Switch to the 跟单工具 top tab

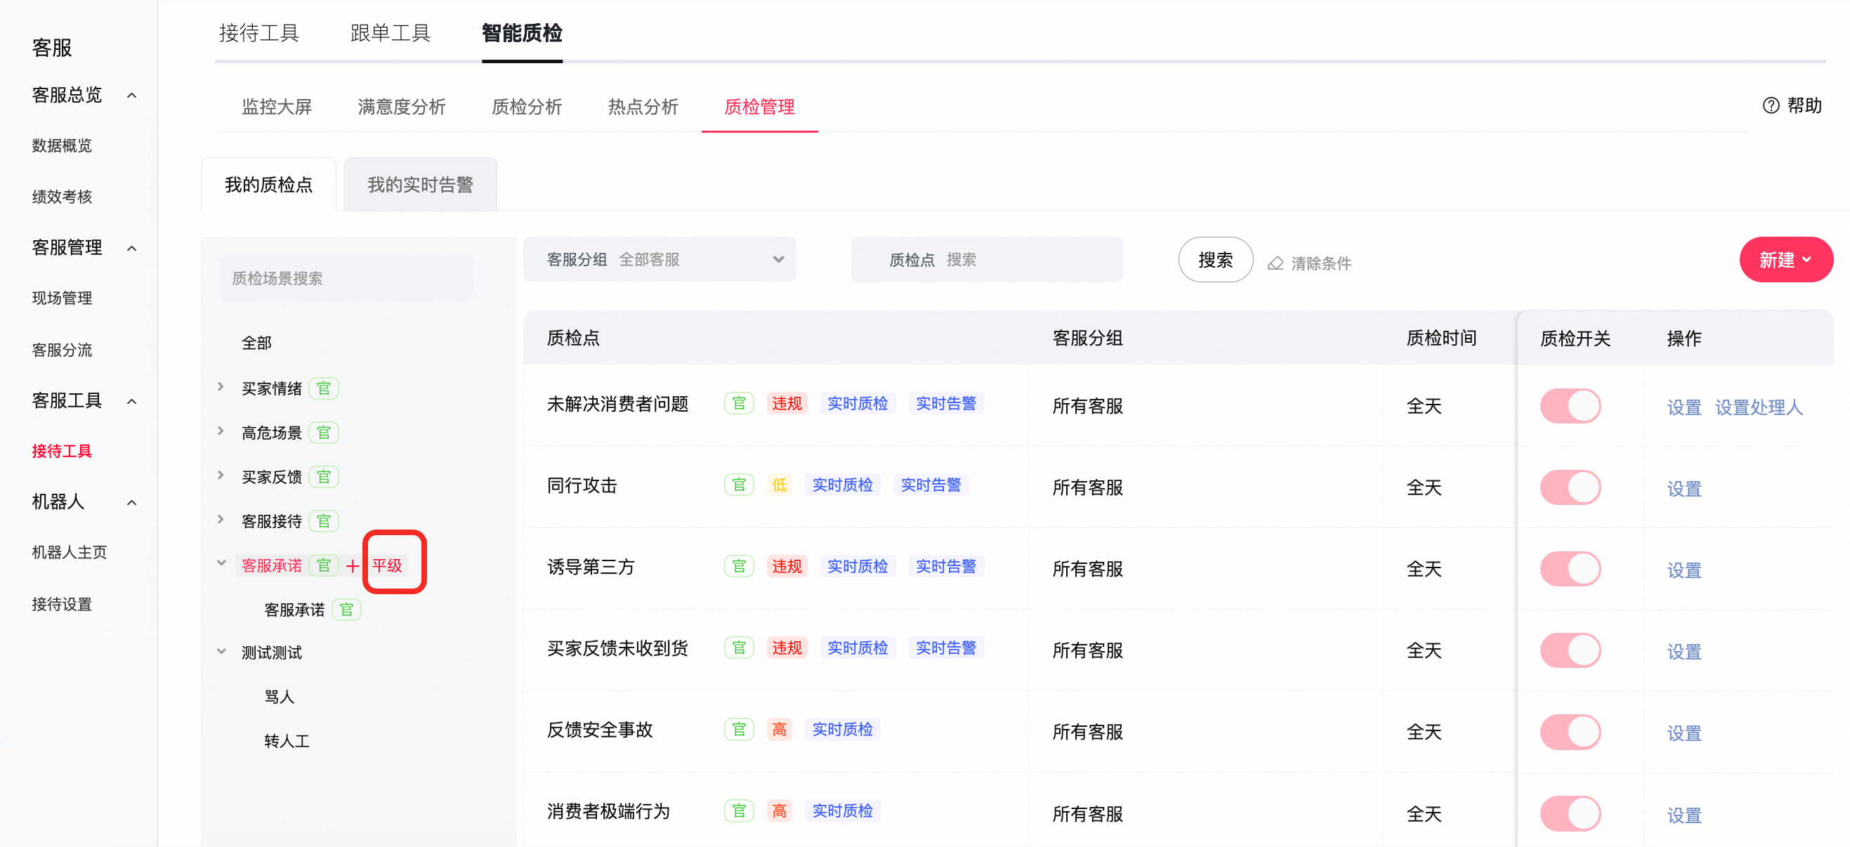[x=390, y=33]
